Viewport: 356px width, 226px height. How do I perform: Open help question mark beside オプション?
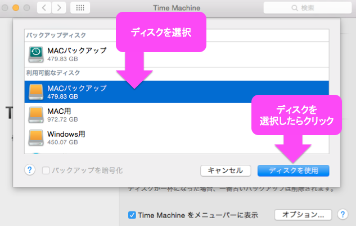pyautogui.click(x=343, y=214)
